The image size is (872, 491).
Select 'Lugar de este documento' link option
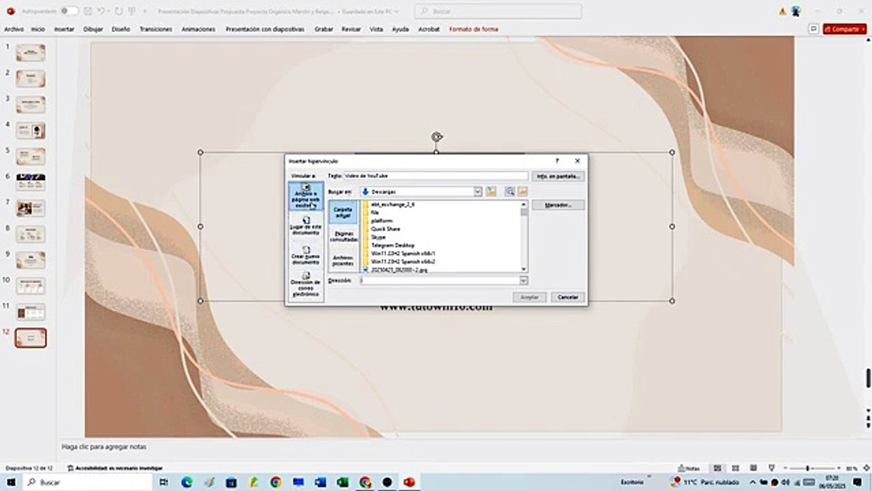(x=306, y=226)
